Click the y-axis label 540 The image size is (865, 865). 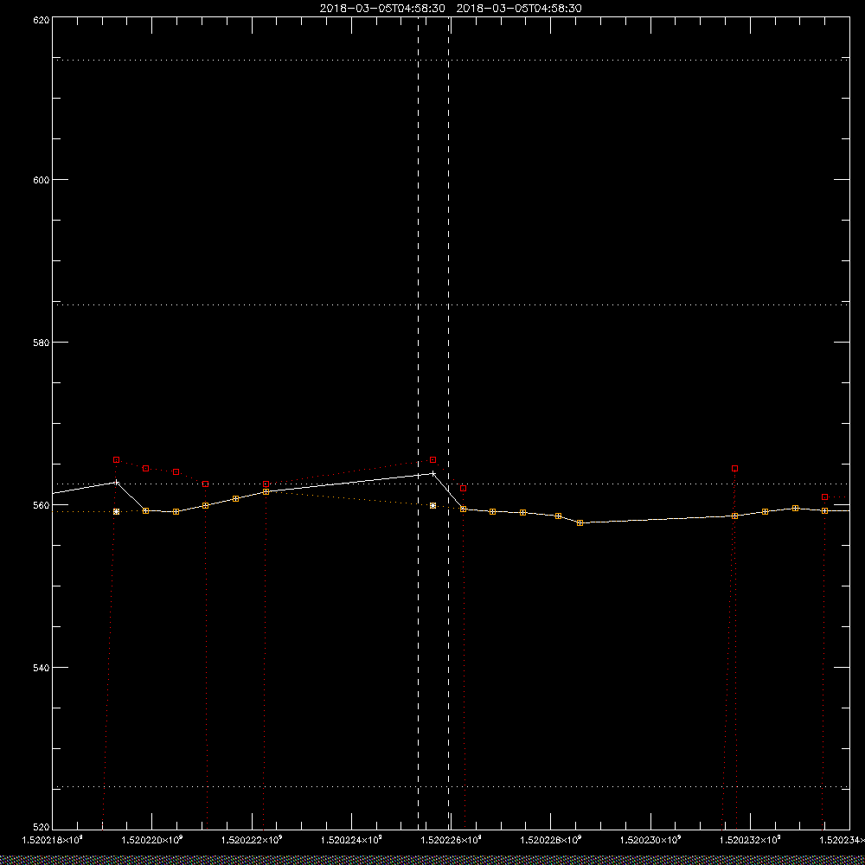42,668
